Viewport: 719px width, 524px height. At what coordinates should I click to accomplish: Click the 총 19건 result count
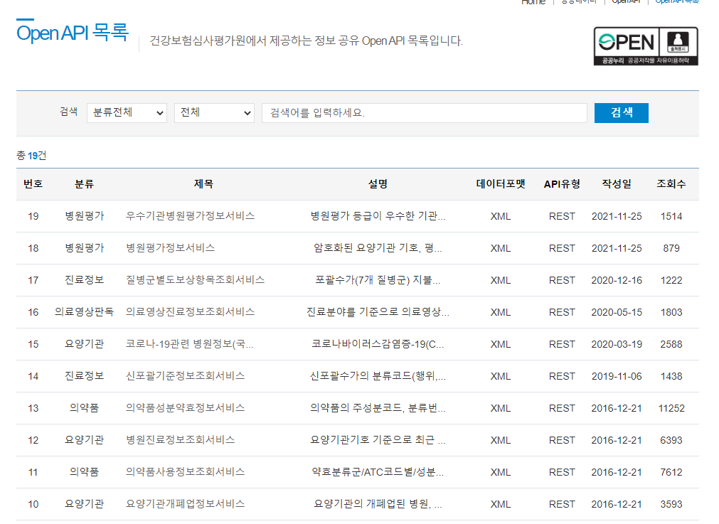click(31, 156)
